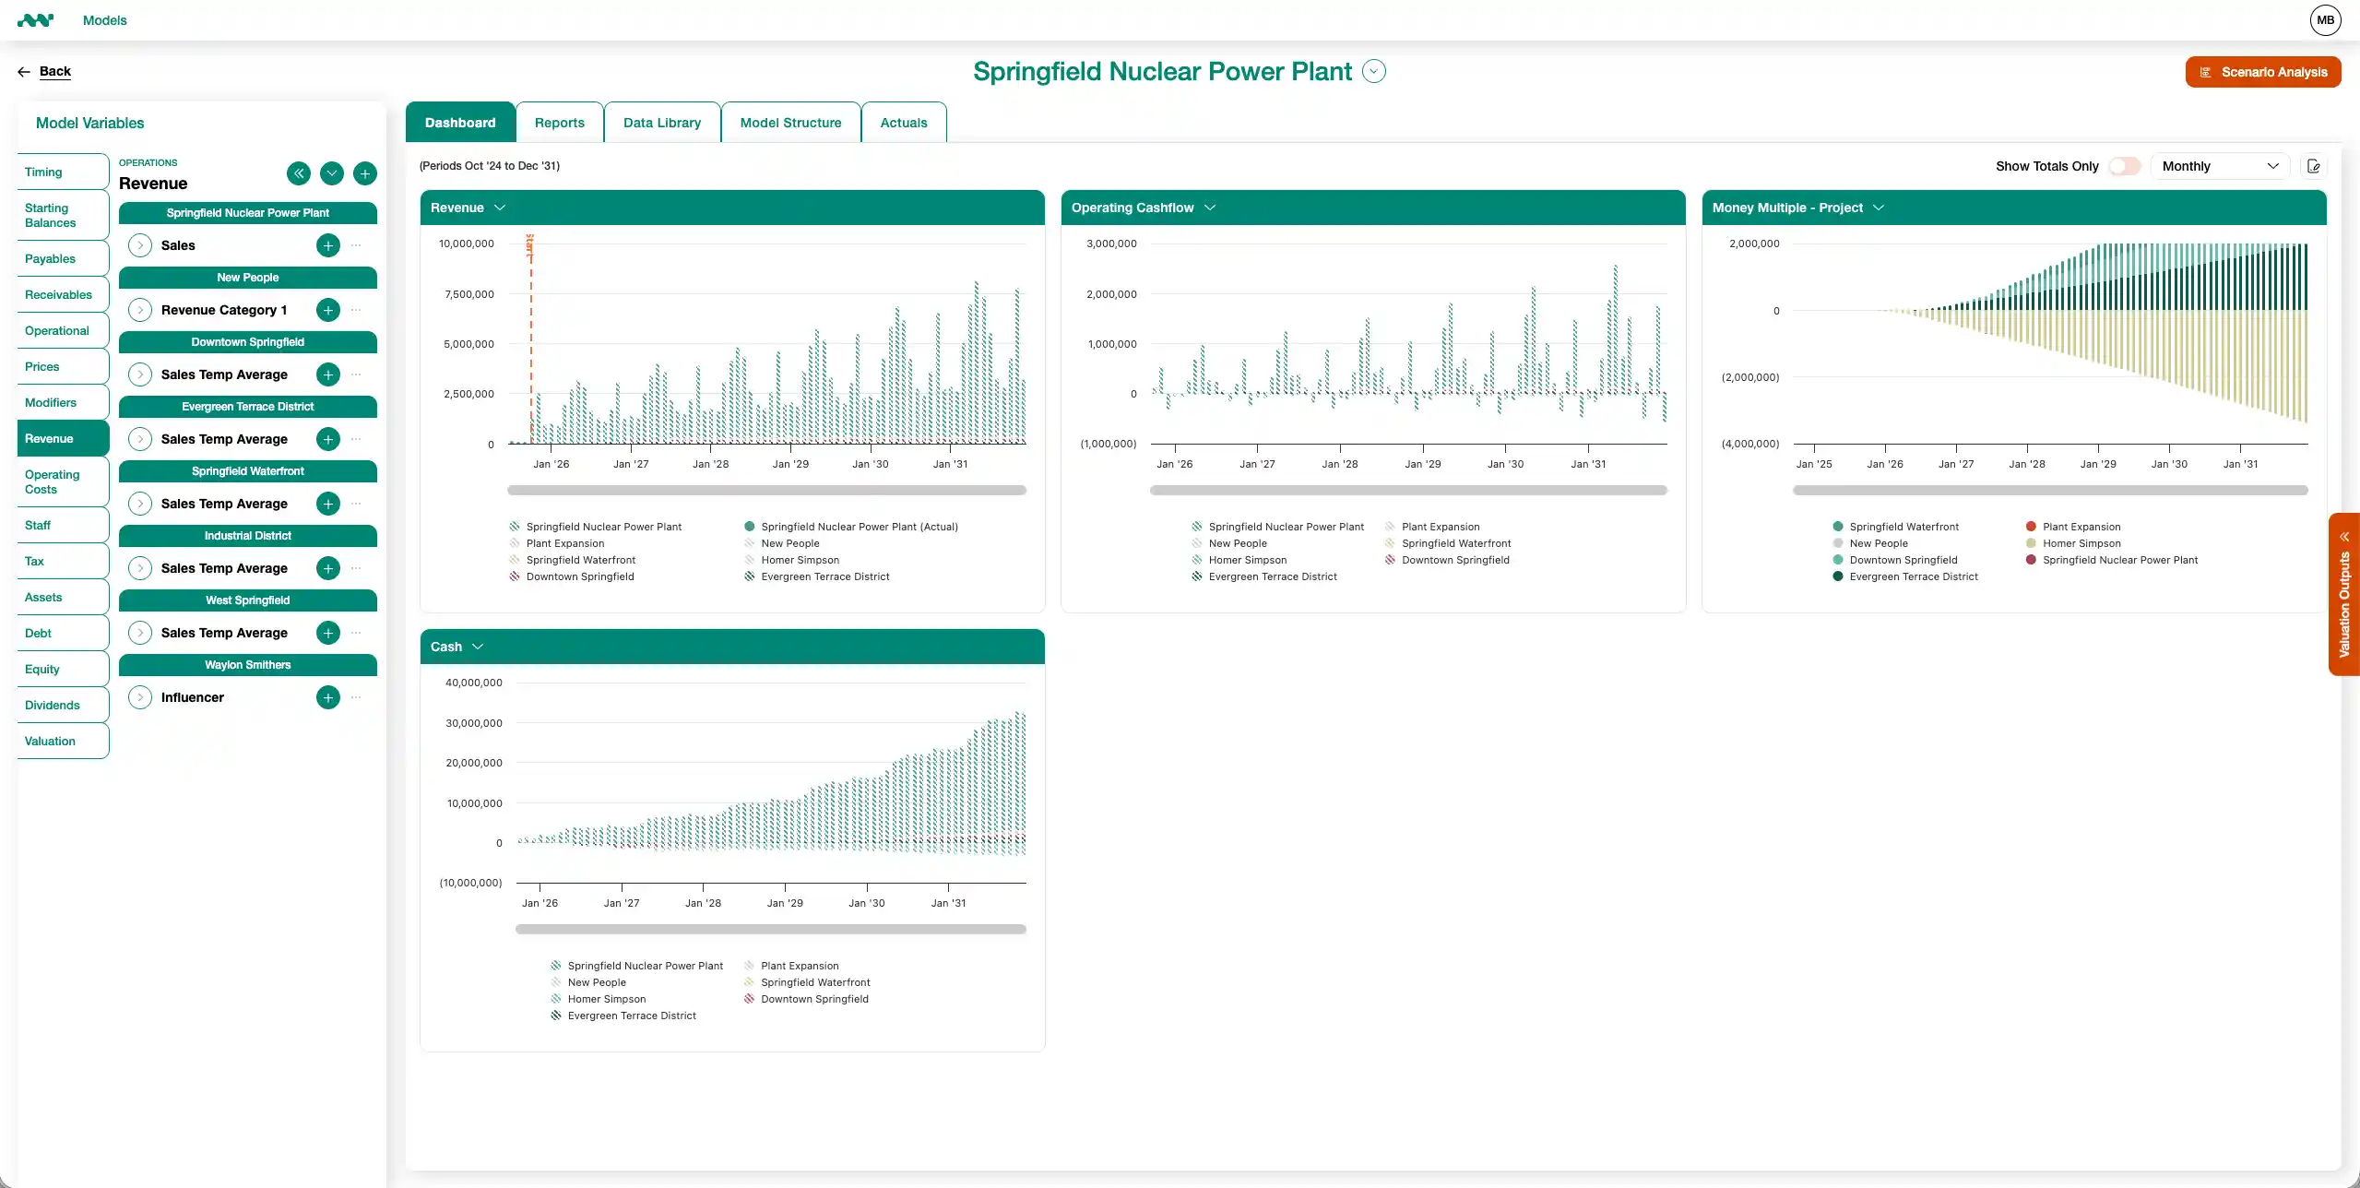Toggle Plant Expansion legend in Revenue chart
This screenshot has height=1188, width=2360.
[x=564, y=543]
